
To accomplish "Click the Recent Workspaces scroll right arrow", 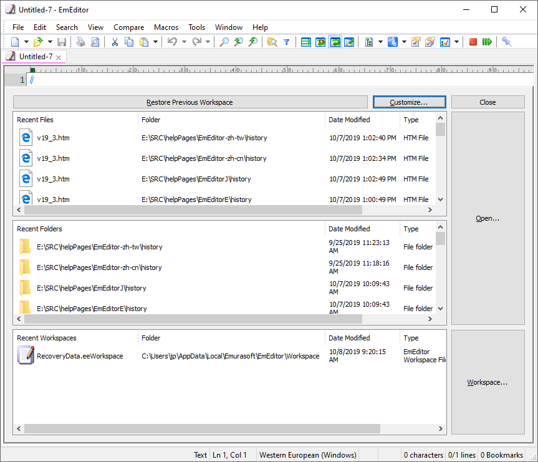I will point(441,428).
